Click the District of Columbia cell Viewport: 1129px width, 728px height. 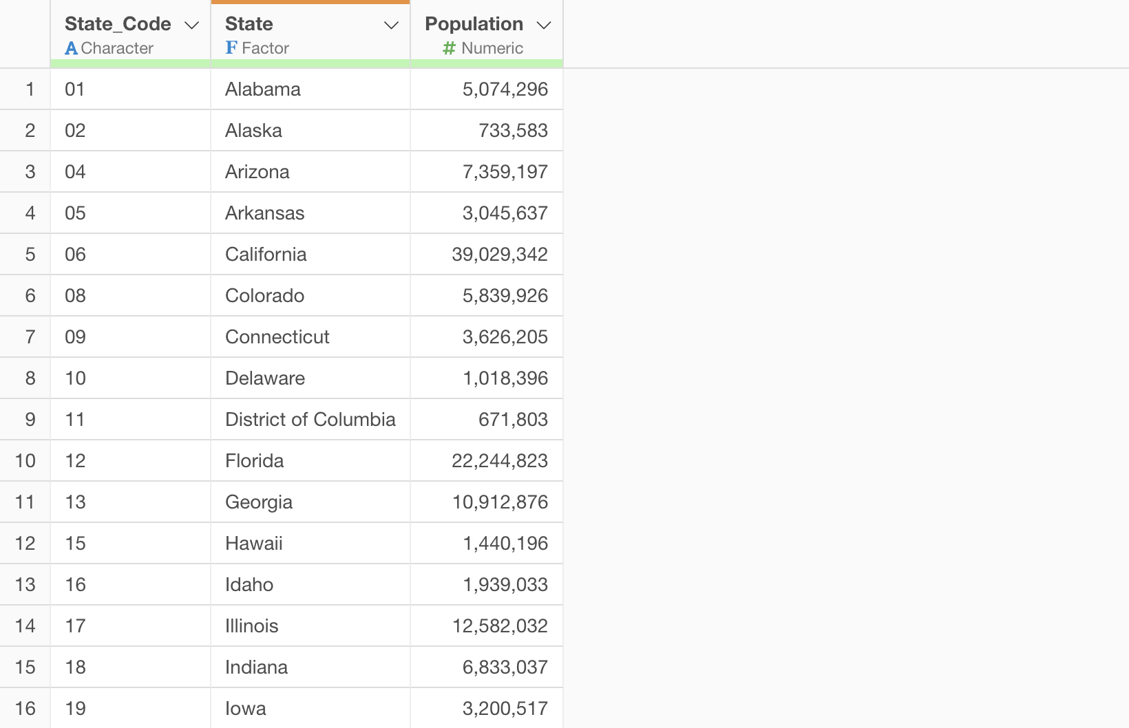310,420
